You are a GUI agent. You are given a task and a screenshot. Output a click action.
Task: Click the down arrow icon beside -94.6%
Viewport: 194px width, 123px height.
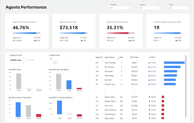pyautogui.click(x=149, y=118)
